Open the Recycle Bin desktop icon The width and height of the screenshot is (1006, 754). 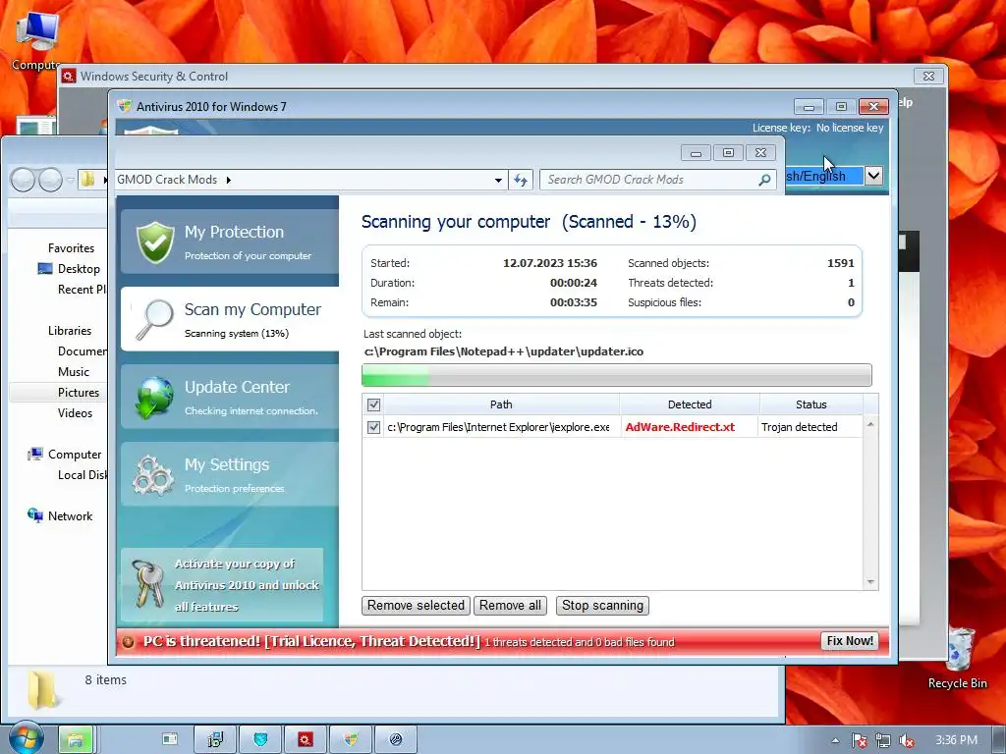pos(959,650)
